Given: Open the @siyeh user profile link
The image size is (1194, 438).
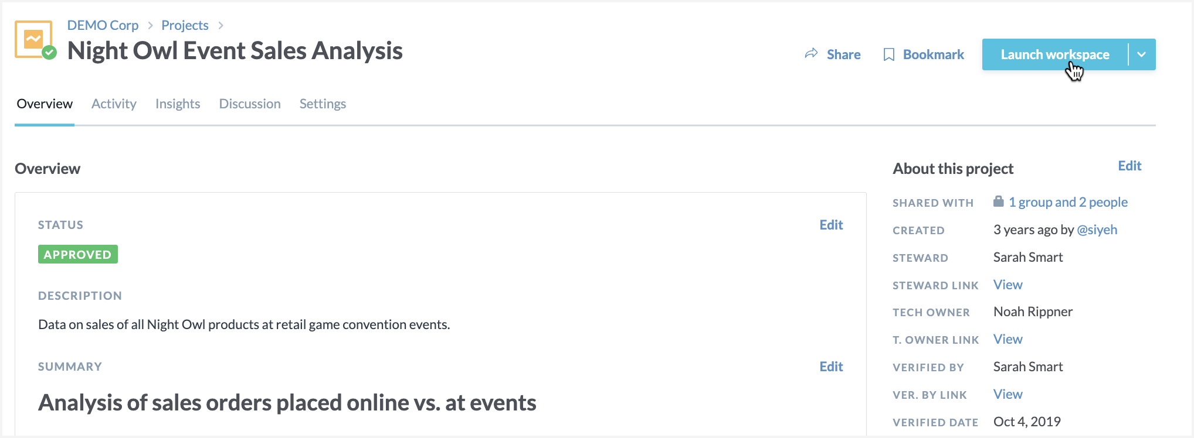Looking at the screenshot, I should point(1097,230).
